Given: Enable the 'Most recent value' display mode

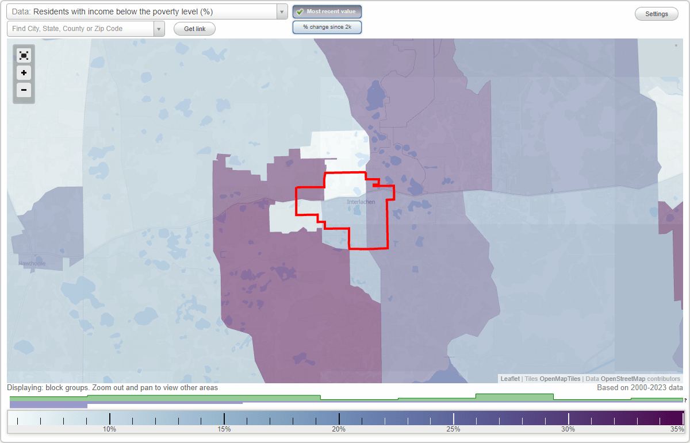Looking at the screenshot, I should (327, 11).
